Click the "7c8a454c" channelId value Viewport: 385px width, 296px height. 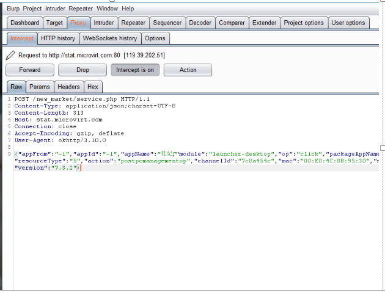point(256,161)
